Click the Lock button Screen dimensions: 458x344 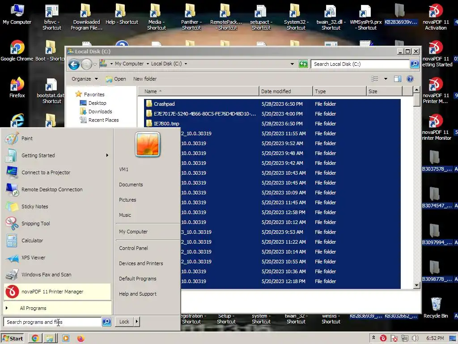click(x=124, y=322)
